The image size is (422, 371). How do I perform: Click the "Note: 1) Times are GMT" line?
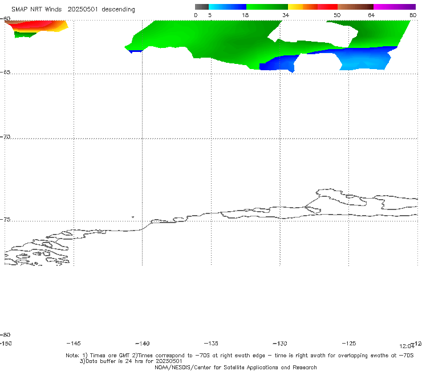(240, 356)
